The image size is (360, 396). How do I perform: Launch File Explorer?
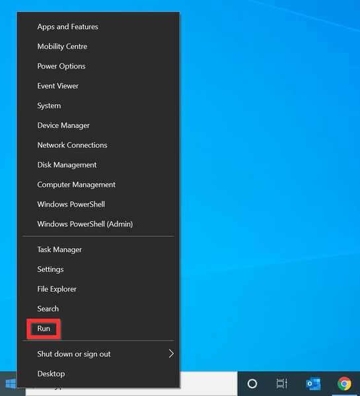(98, 289)
